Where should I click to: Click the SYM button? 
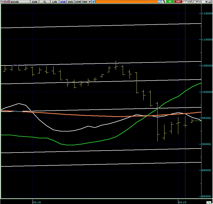[x=78, y=2]
